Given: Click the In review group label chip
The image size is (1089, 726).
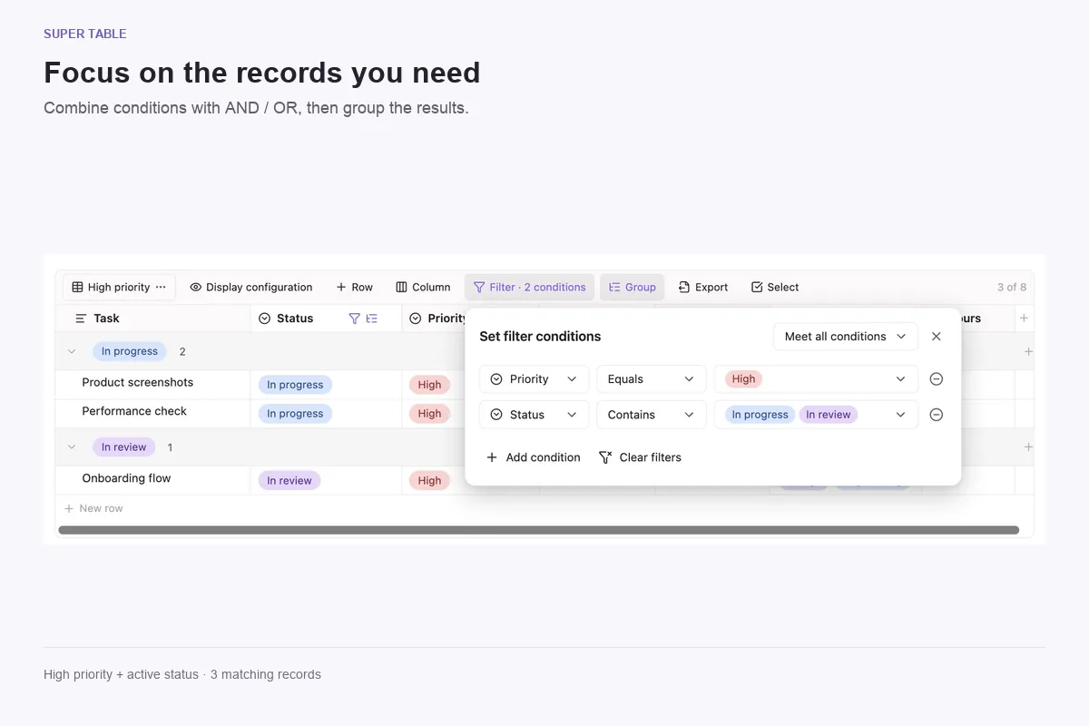Looking at the screenshot, I should click(x=124, y=447).
